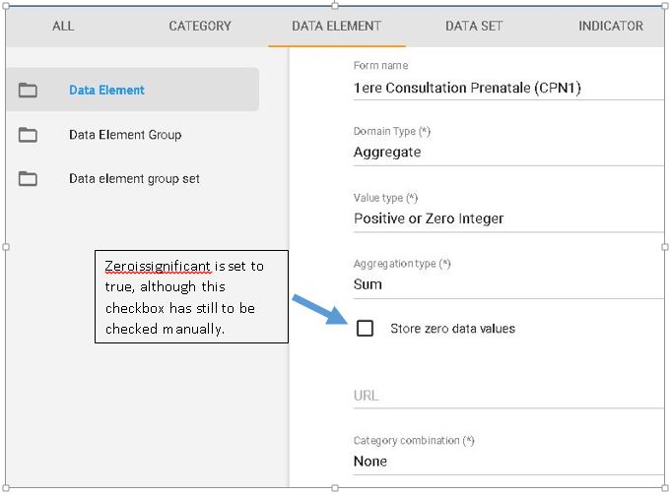
Task: Open the Value type dropdown
Action: pos(507,218)
